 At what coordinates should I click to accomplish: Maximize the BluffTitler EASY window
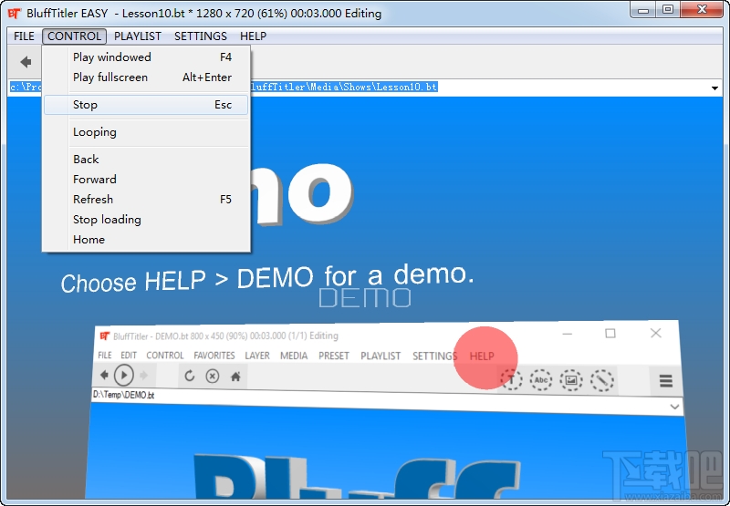coord(668,10)
